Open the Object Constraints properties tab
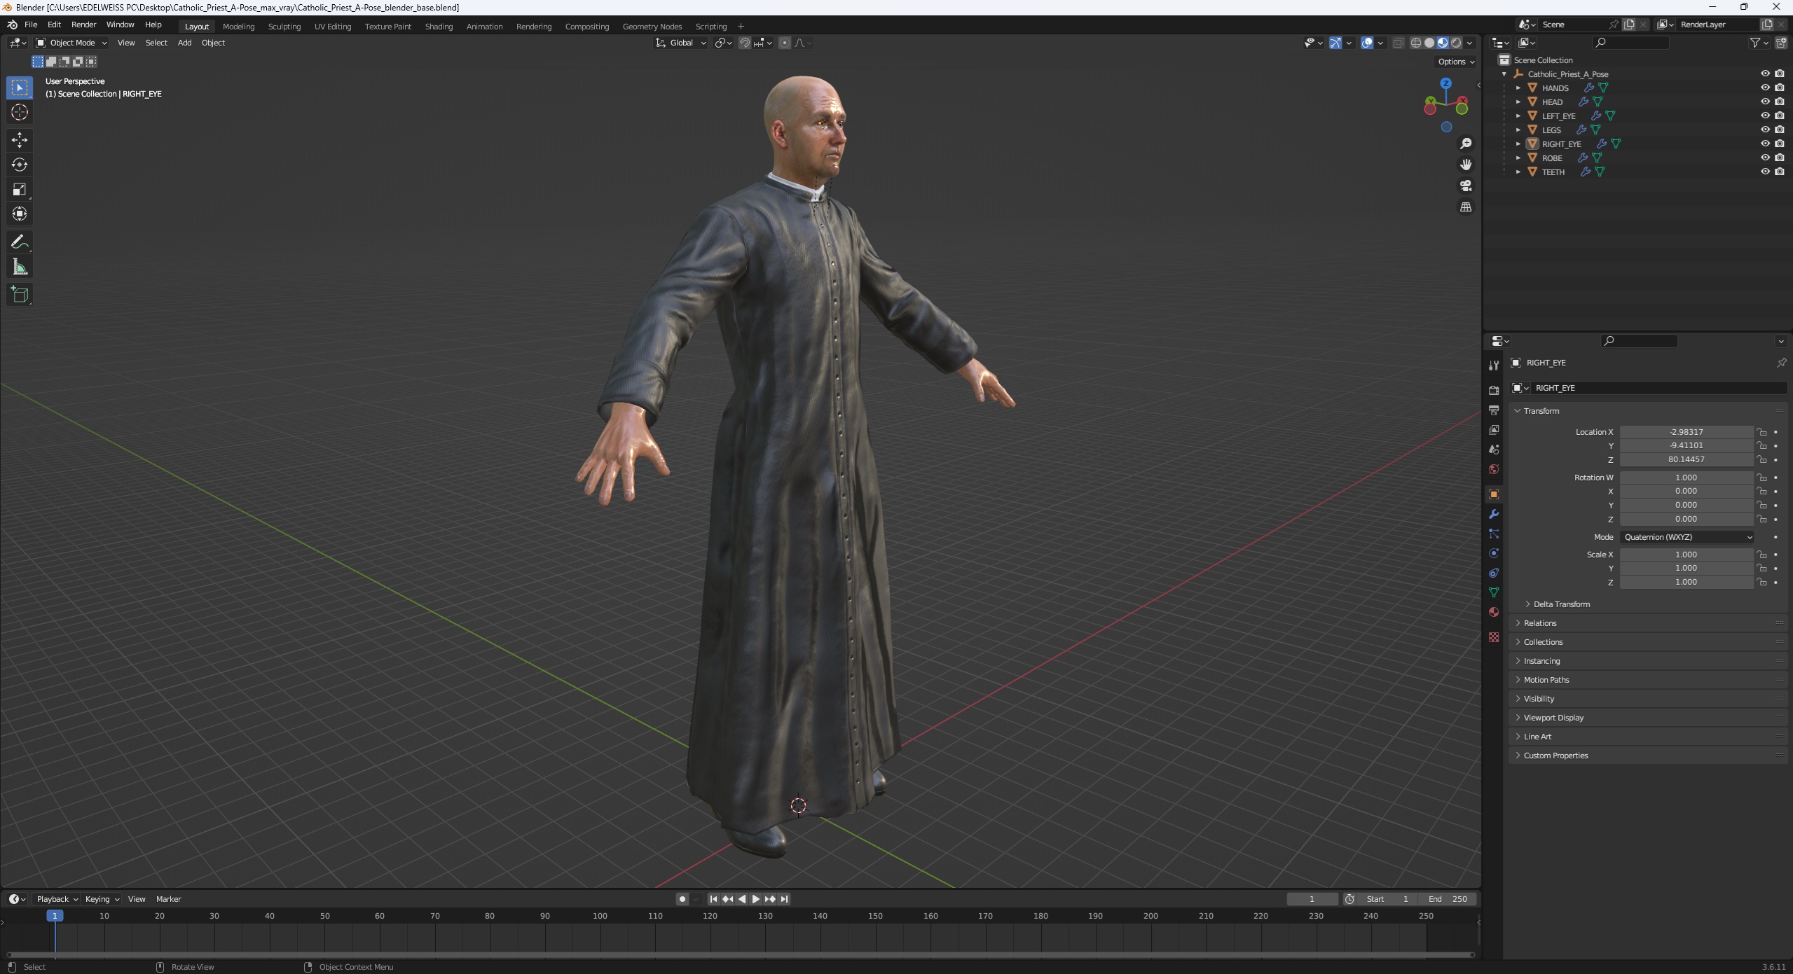Screen dimensions: 1793x974 point(1494,573)
